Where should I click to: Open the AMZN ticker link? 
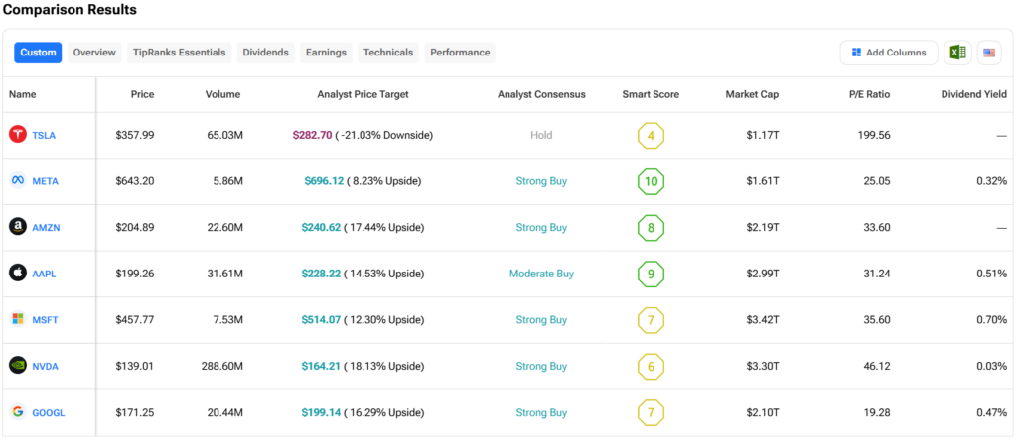click(x=46, y=228)
